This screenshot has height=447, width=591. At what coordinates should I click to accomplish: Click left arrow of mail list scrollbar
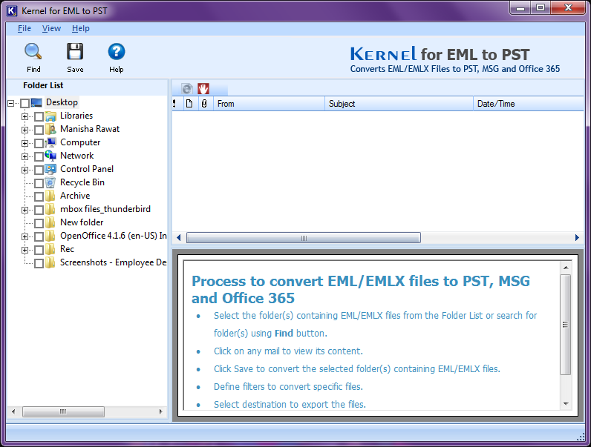[x=179, y=238]
